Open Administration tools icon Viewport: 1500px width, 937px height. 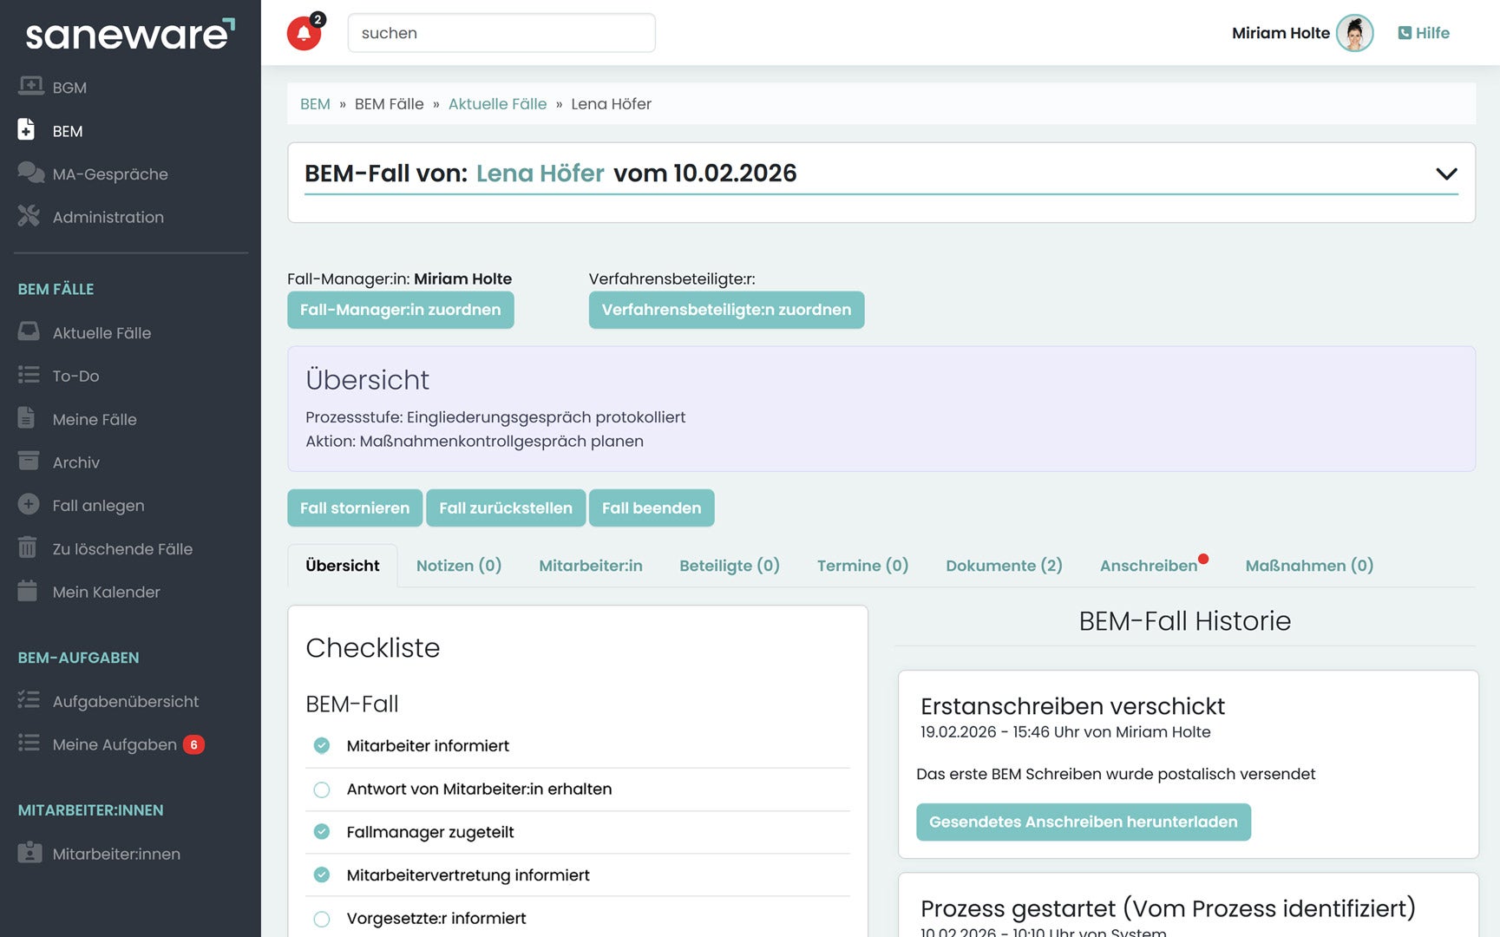point(29,216)
